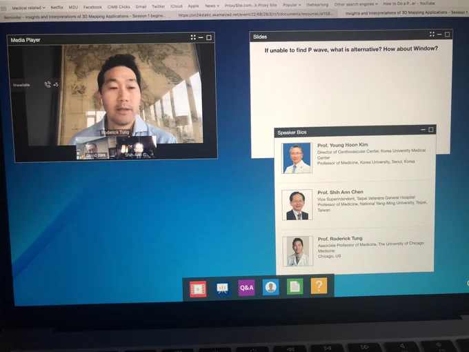This screenshot has width=469, height=352.
Task: Open Medical related bookmarks folder
Action: pyautogui.click(x=28, y=8)
